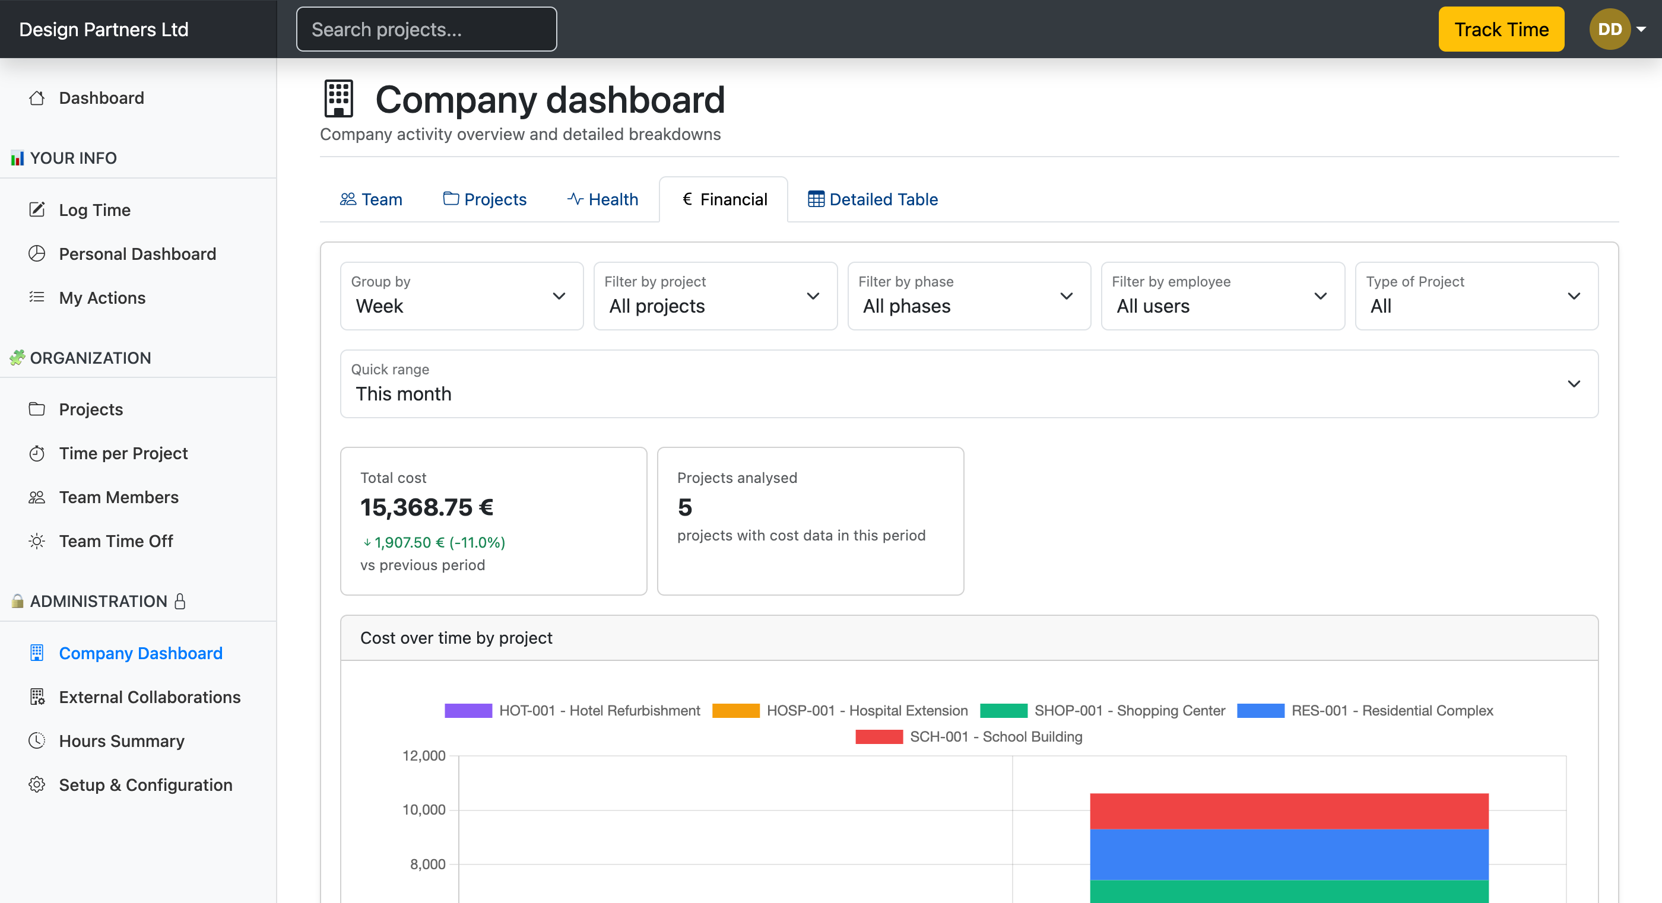Toggle RES-001 Residential Complex legend swatch
1662x903 pixels.
click(x=1261, y=710)
